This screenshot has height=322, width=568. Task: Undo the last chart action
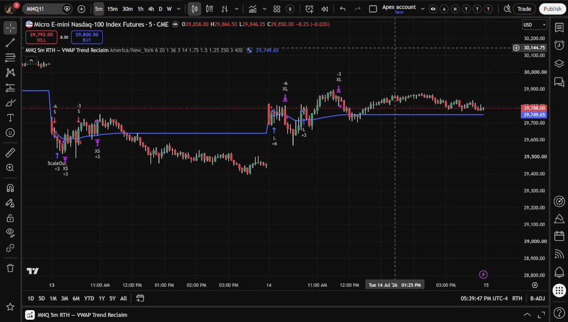pos(343,9)
